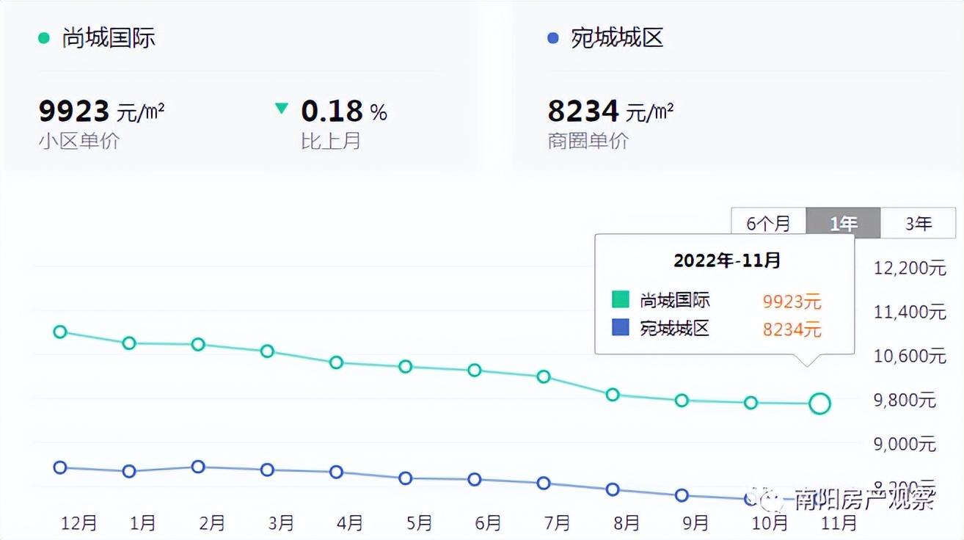Click 宛城城区 blue data point for 5月
The image size is (964, 540).
coord(405,478)
